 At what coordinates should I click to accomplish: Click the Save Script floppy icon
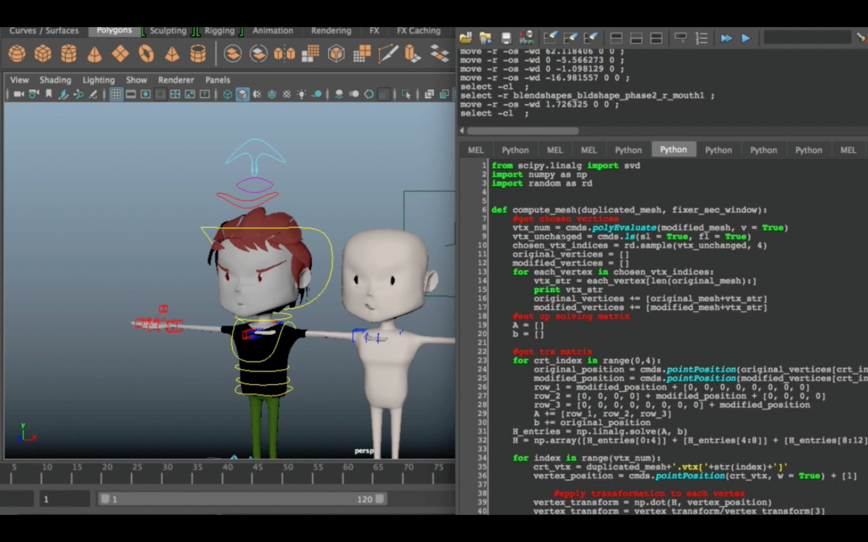506,38
